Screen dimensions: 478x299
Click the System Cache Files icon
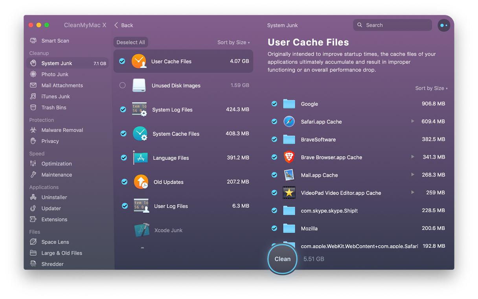(140, 133)
